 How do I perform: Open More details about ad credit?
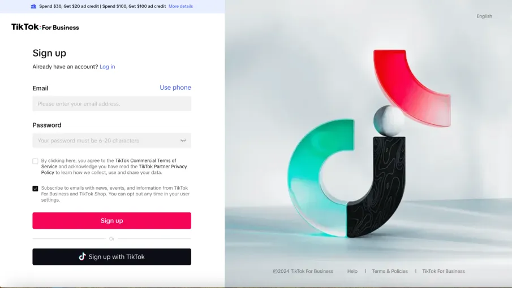click(180, 6)
